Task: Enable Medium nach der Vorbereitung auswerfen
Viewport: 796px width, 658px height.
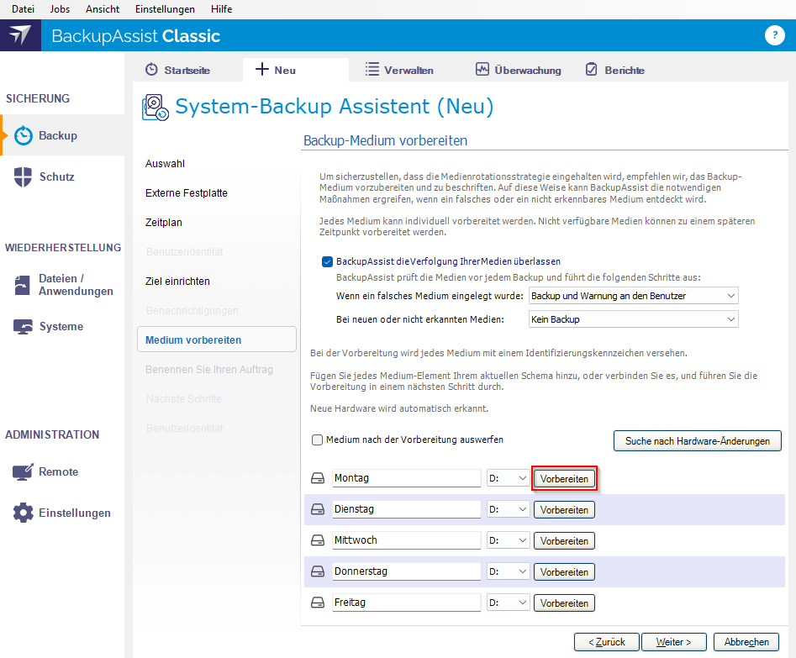Action: coord(318,440)
